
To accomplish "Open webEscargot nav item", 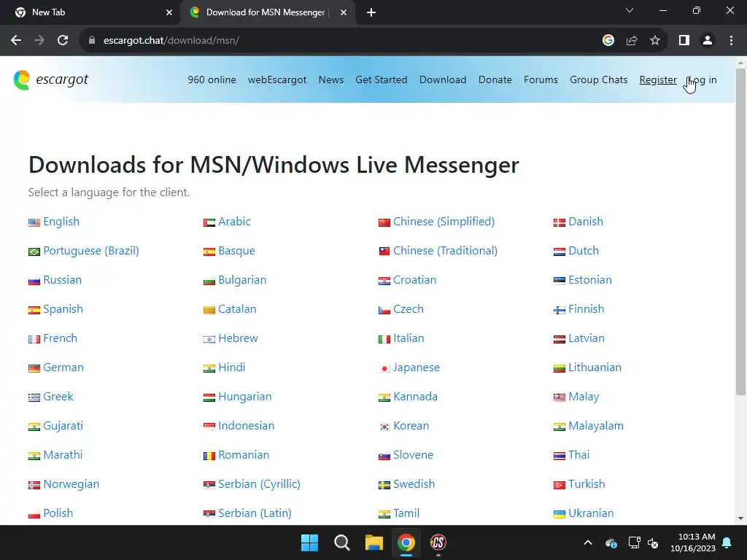I will pyautogui.click(x=276, y=80).
